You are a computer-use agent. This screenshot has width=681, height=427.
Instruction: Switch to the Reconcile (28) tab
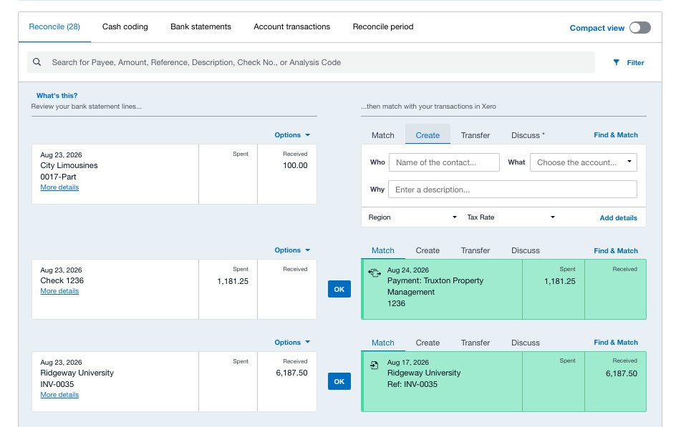click(54, 26)
